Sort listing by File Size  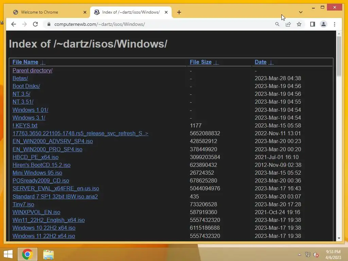tap(201, 62)
